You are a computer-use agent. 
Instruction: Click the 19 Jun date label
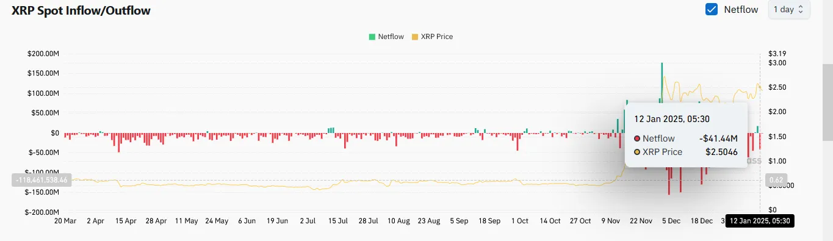(277, 221)
